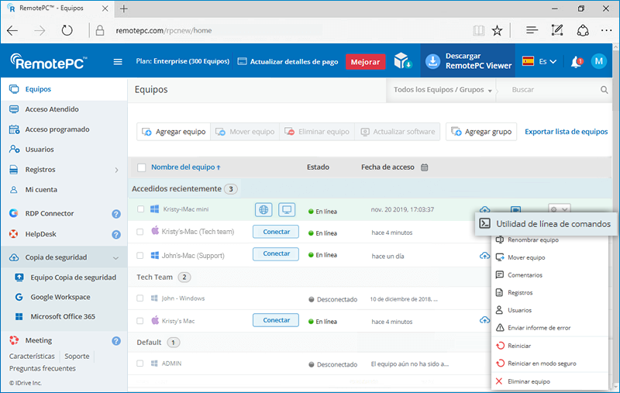Image resolution: width=620 pixels, height=393 pixels.
Task: Click the file upload cloud icon for John's-Mac (Support)
Action: click(x=485, y=256)
